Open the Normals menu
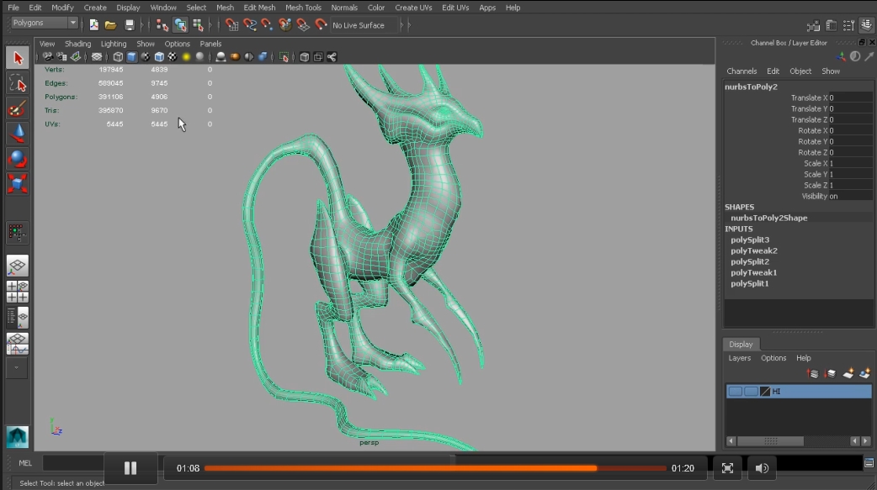 point(344,8)
